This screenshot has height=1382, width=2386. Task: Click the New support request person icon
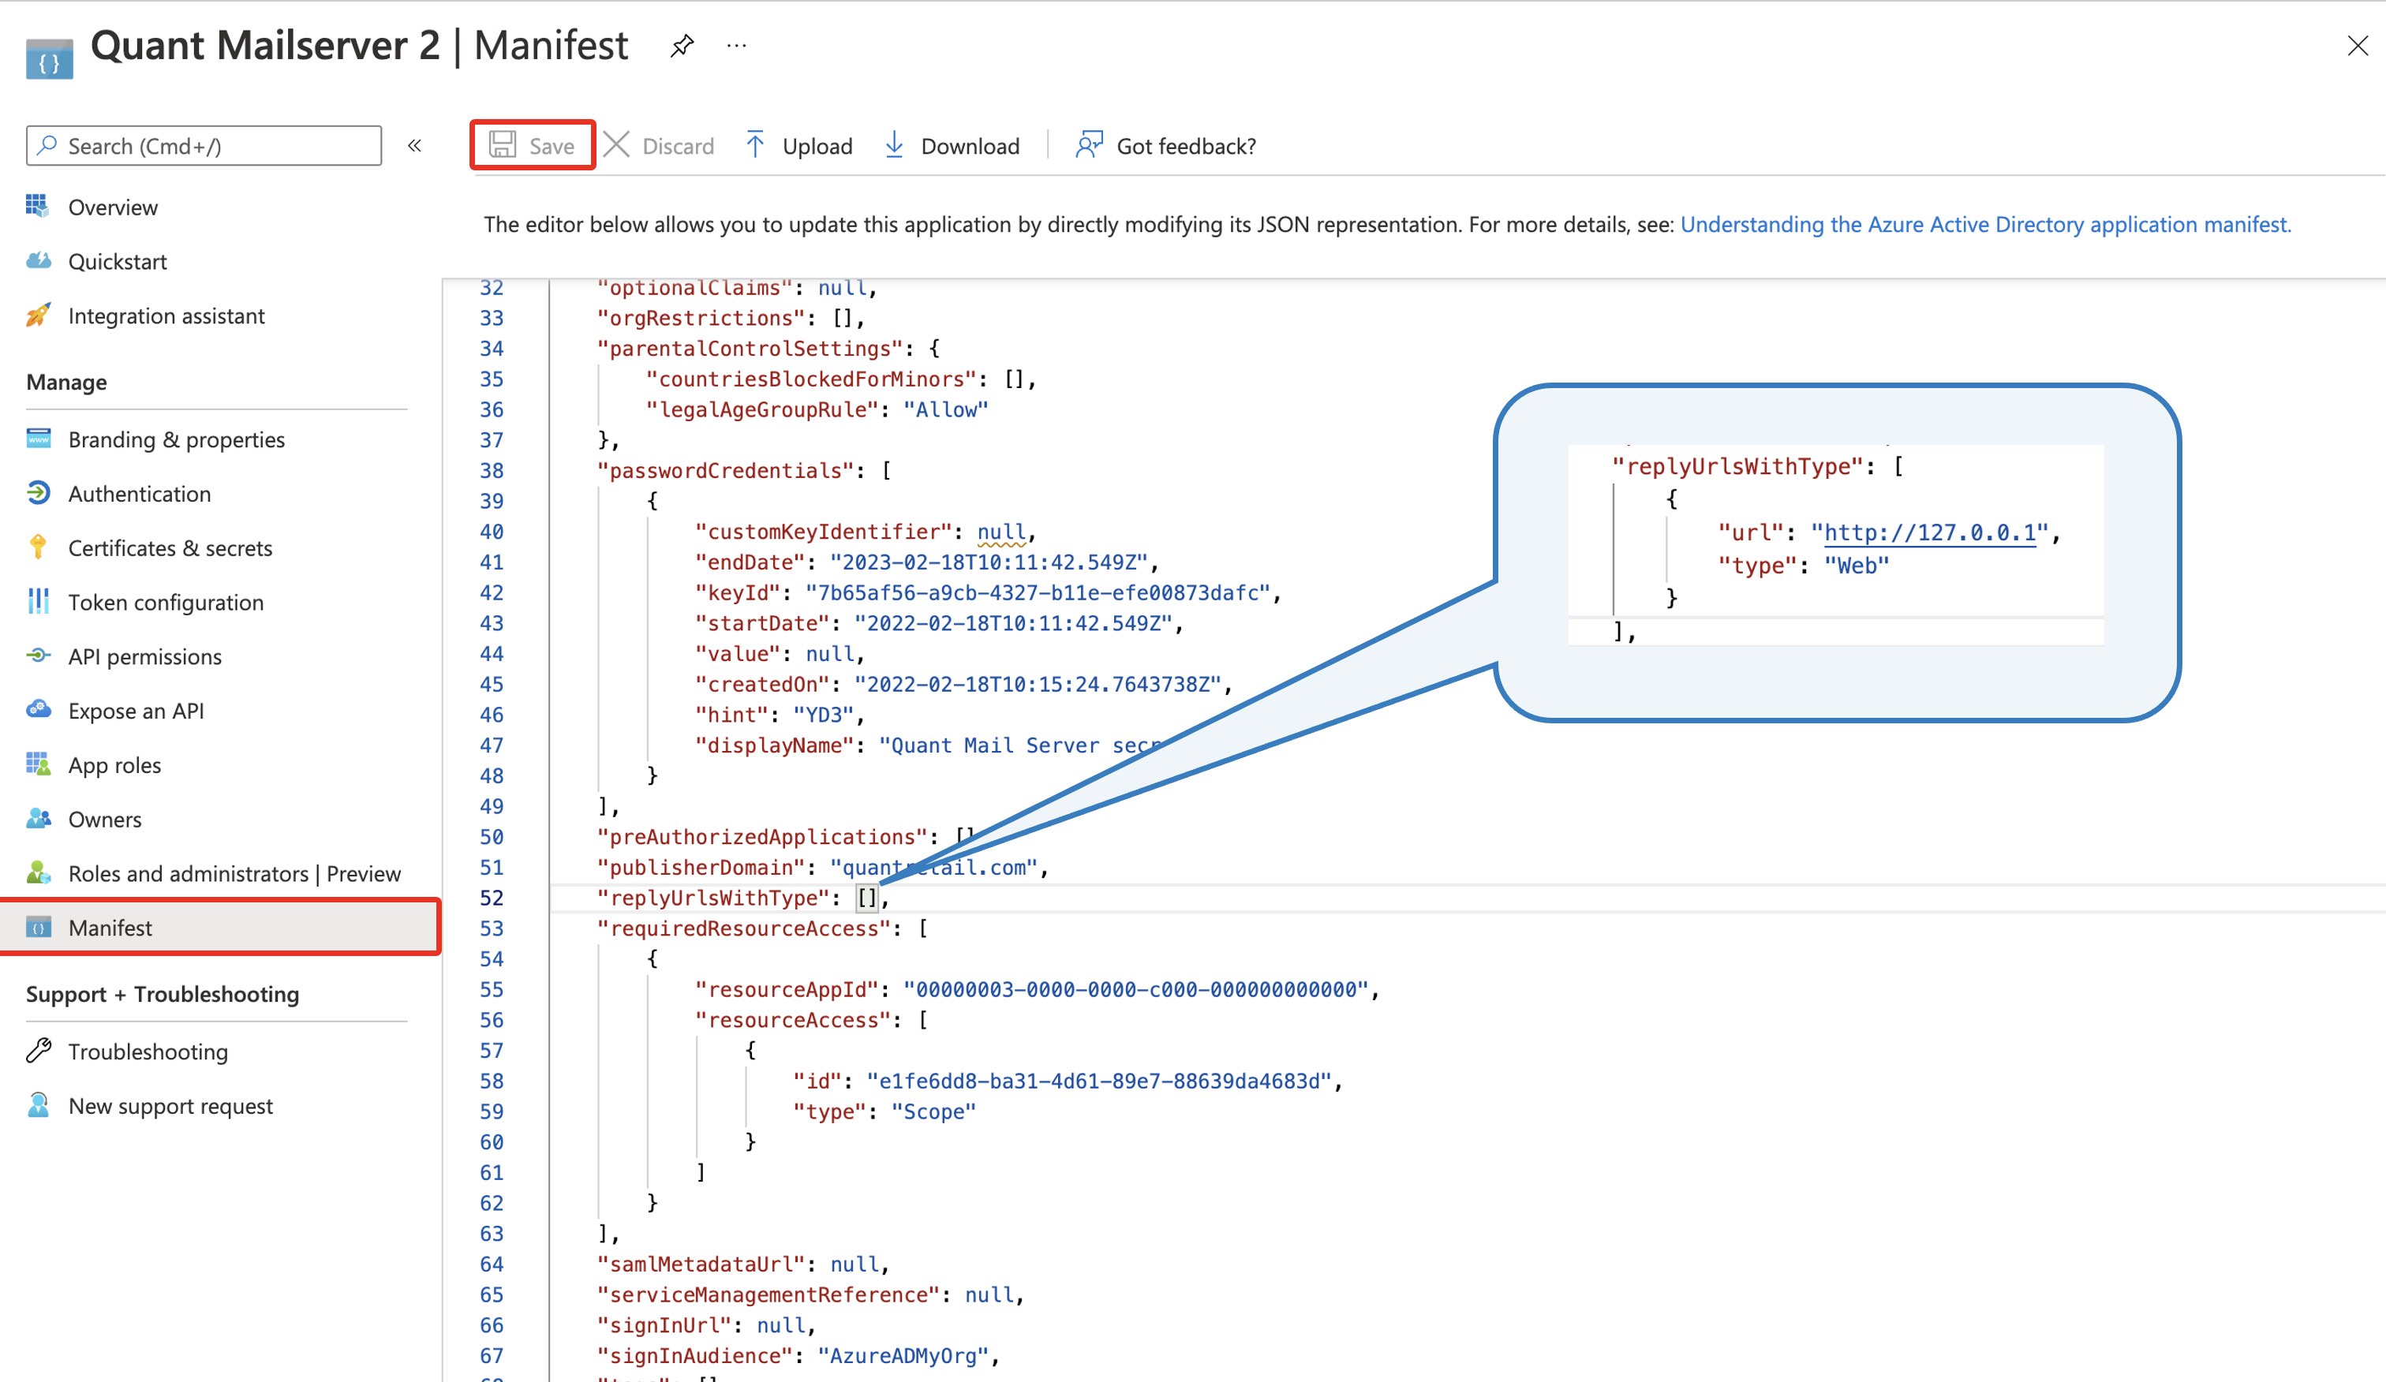click(38, 1104)
